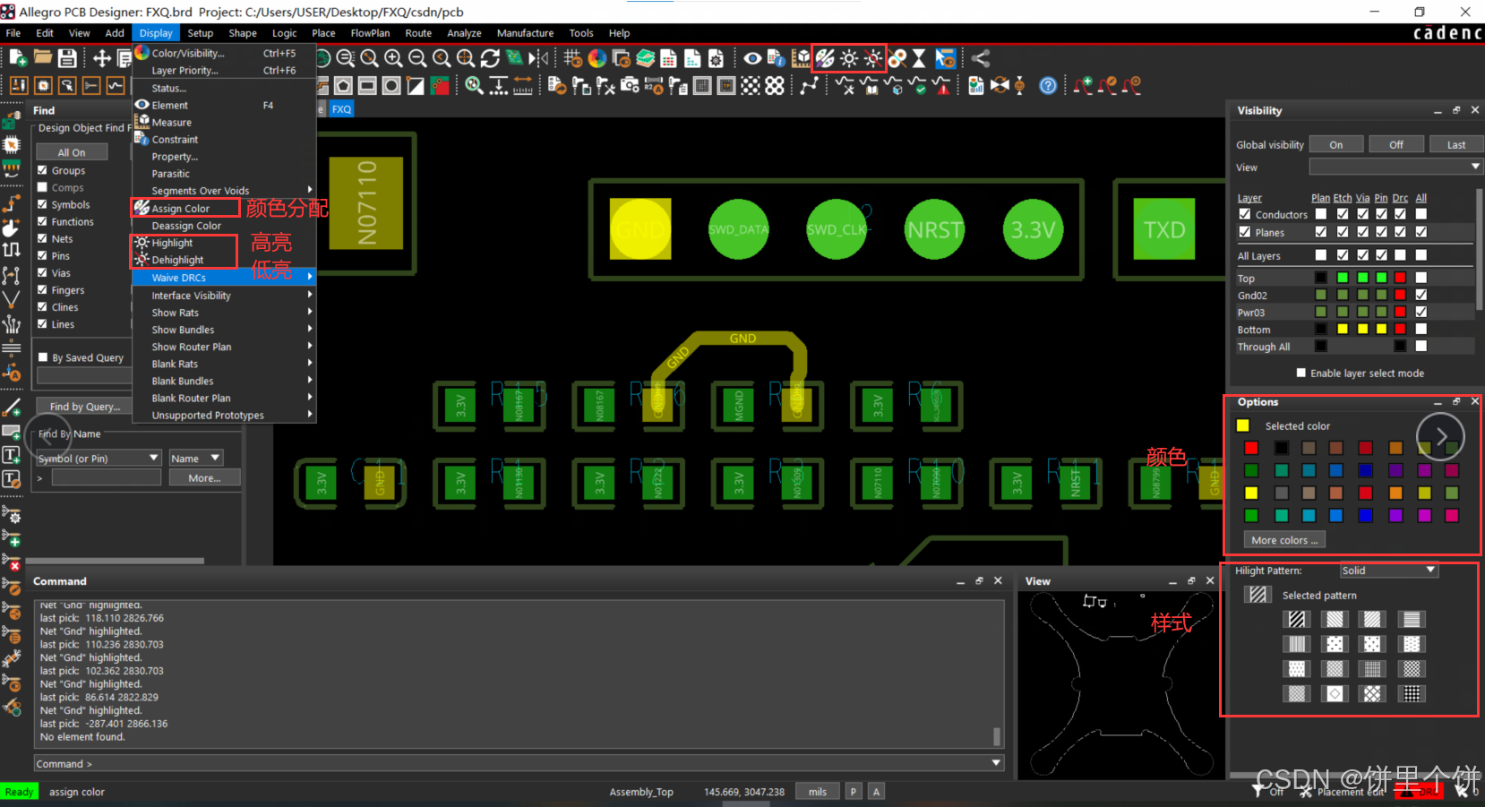Check the By Saved Query checkbox
The width and height of the screenshot is (1485, 807).
tap(42, 357)
